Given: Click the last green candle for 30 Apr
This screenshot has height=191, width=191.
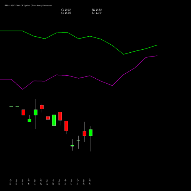Looking at the screenshot, I should [91, 133].
